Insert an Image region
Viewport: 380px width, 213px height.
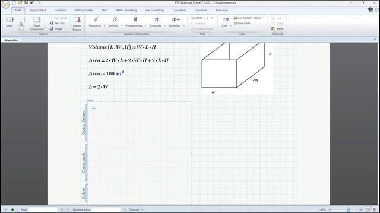[56, 29]
